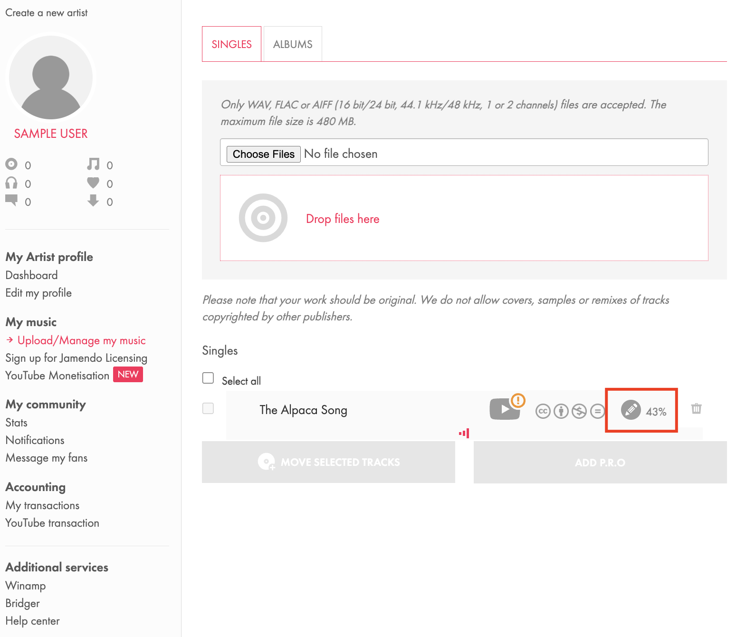Click the music note tracks stat icon
Screen dimensions: 746x637
tap(93, 164)
